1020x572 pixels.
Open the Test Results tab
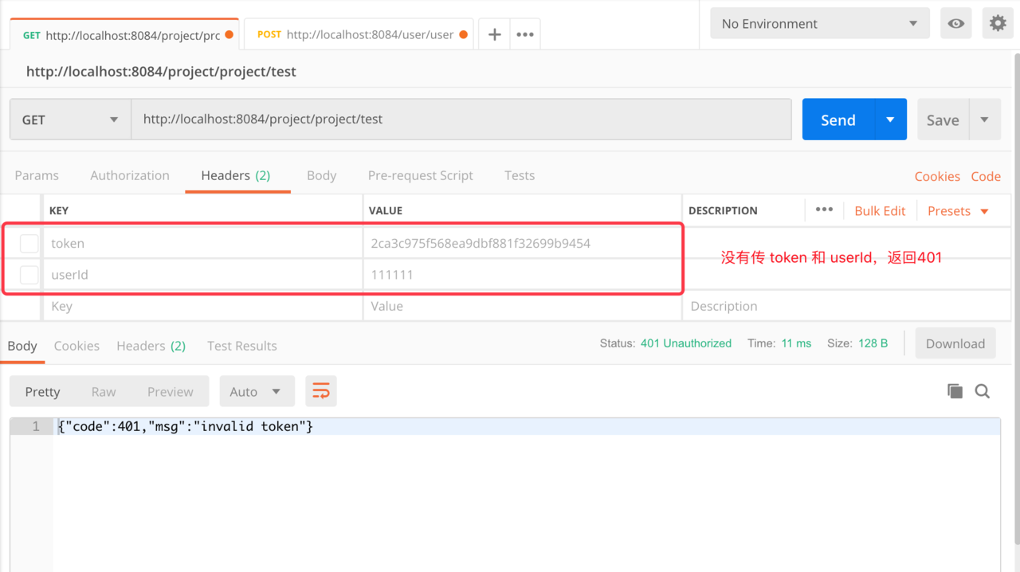click(x=242, y=346)
